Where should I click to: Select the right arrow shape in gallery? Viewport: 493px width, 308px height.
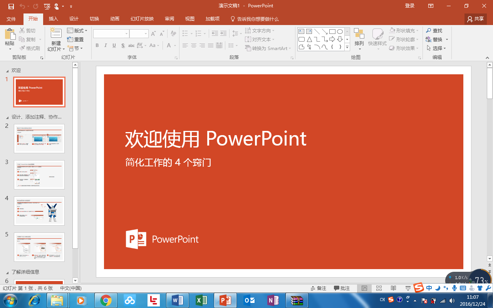click(332, 39)
